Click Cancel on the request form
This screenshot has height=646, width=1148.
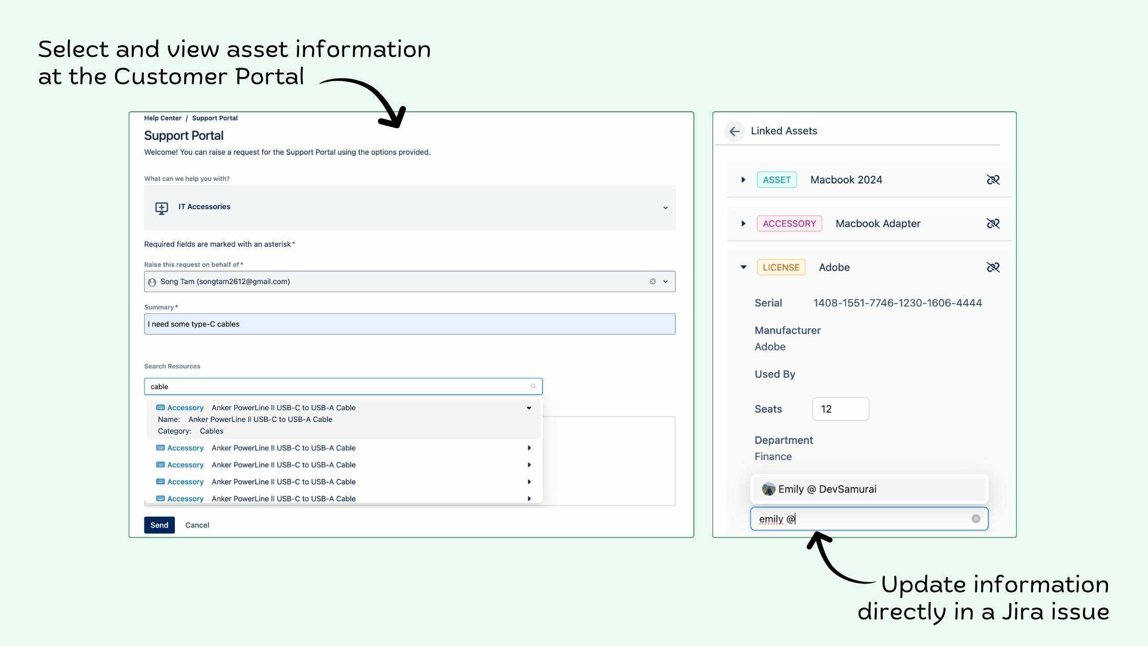coord(197,525)
